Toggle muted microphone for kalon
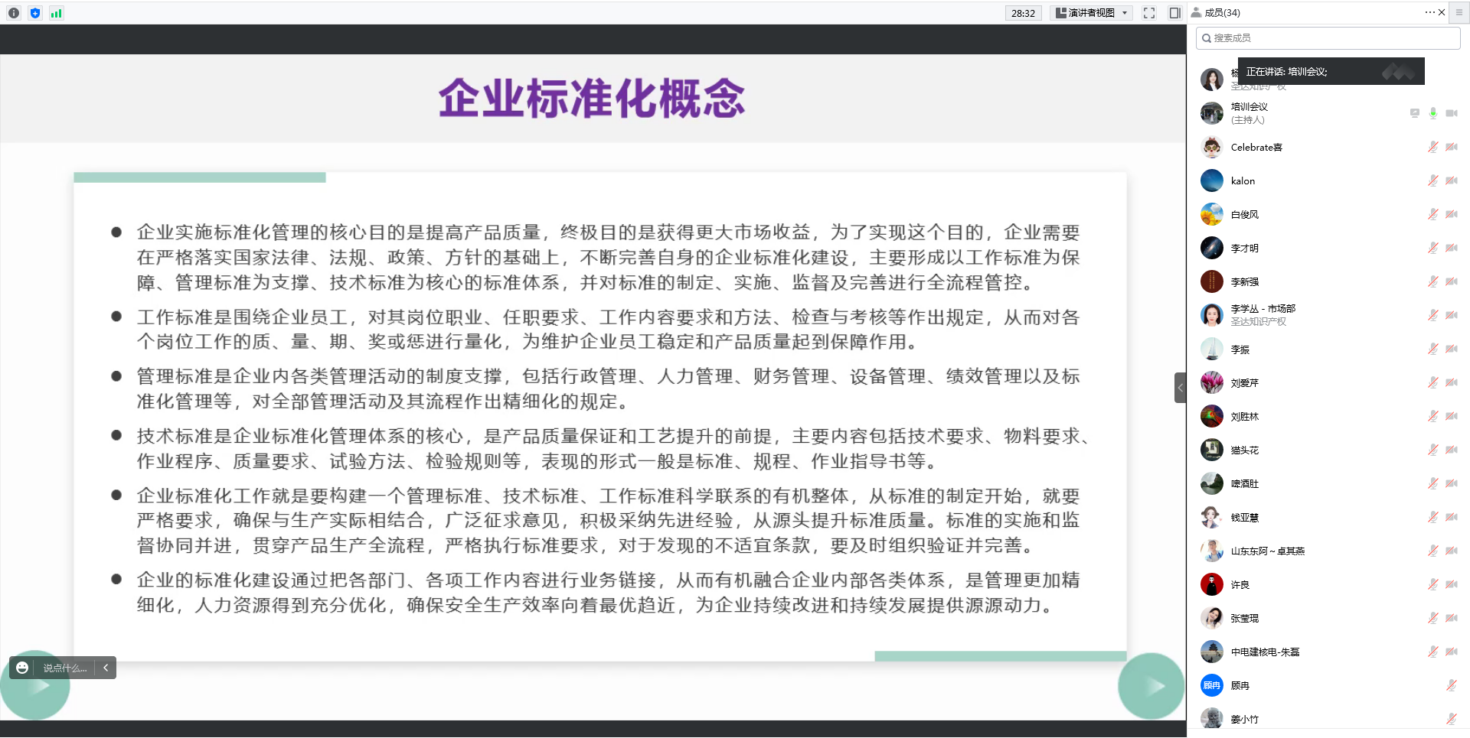Viewport: 1470px width, 738px height. click(x=1433, y=180)
